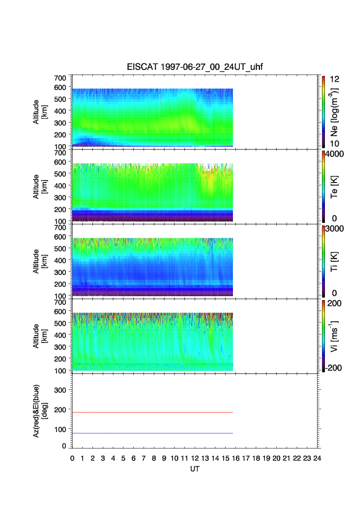This screenshot has height=523, width=348.
Task: Select the Ti ion temperature color bar
Action: [323, 261]
